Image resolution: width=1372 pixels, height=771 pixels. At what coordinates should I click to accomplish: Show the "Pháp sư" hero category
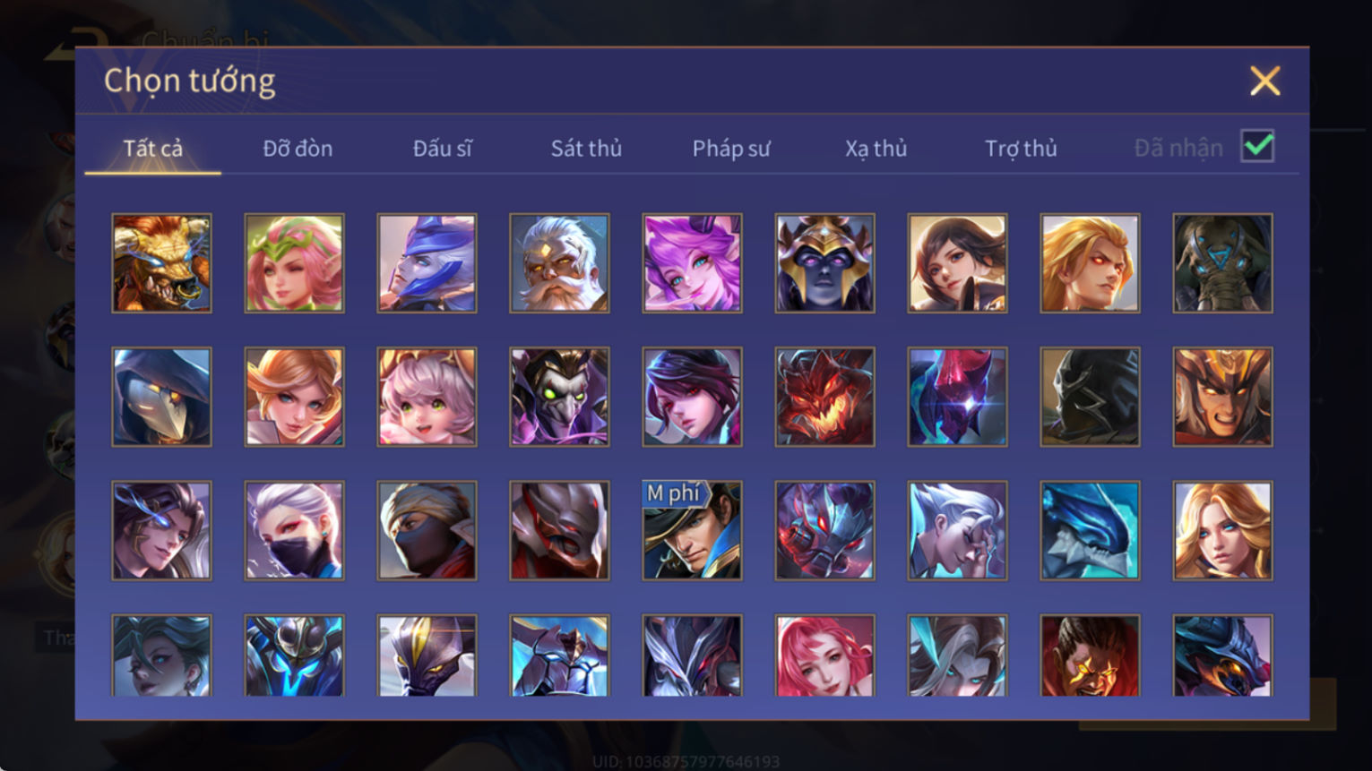730,149
